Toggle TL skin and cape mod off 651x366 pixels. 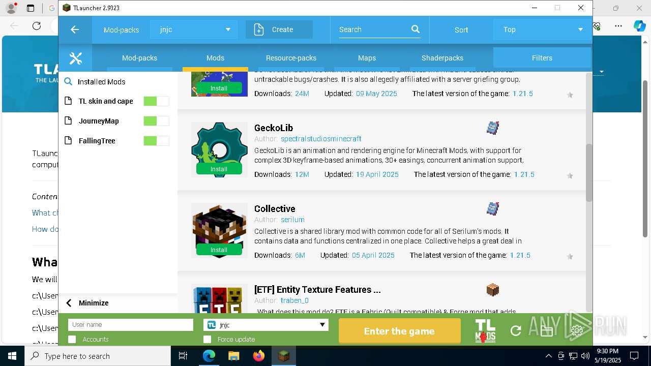[x=156, y=101]
